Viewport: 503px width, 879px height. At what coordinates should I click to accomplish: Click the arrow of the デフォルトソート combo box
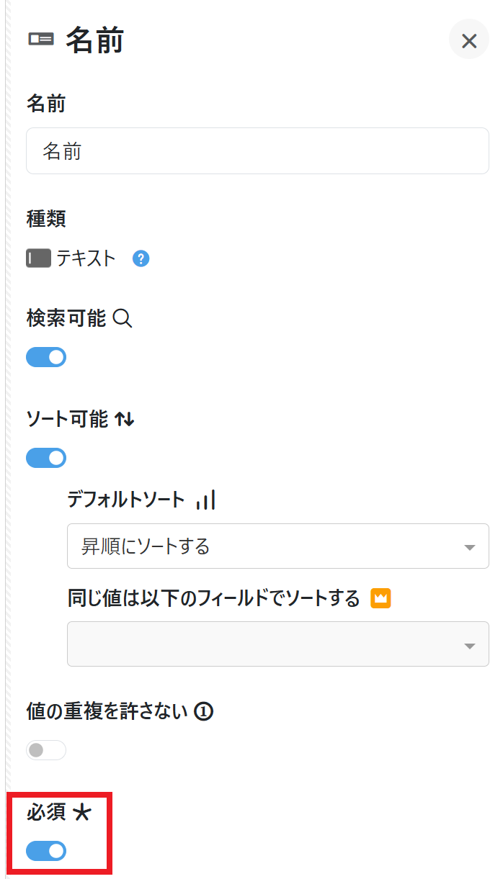tap(470, 548)
